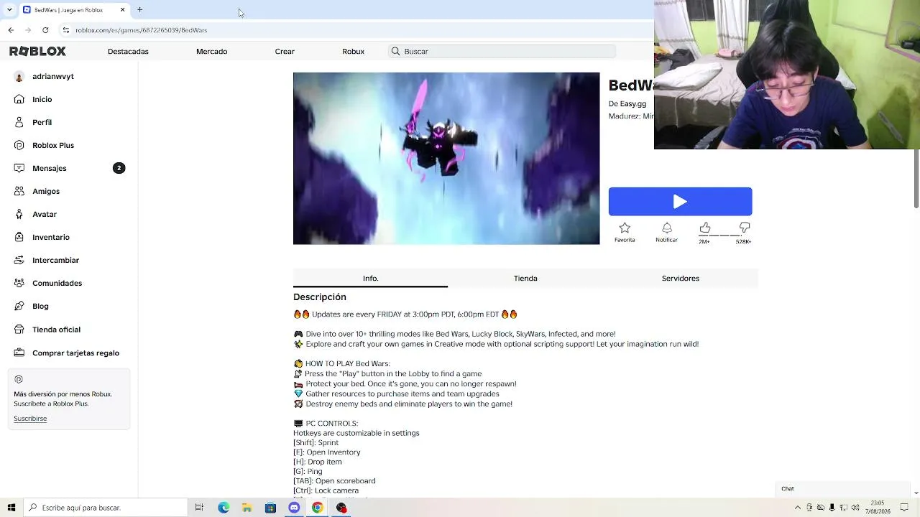
Task: Click the Tienda oficial link
Action: click(56, 330)
